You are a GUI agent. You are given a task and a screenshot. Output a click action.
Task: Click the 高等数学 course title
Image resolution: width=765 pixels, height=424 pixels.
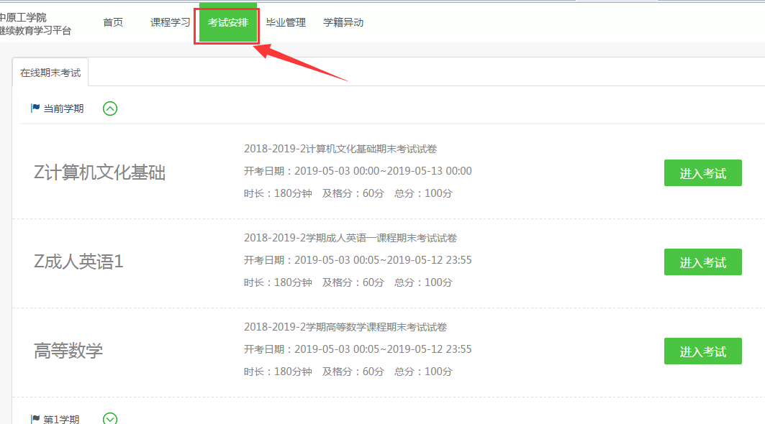point(68,351)
